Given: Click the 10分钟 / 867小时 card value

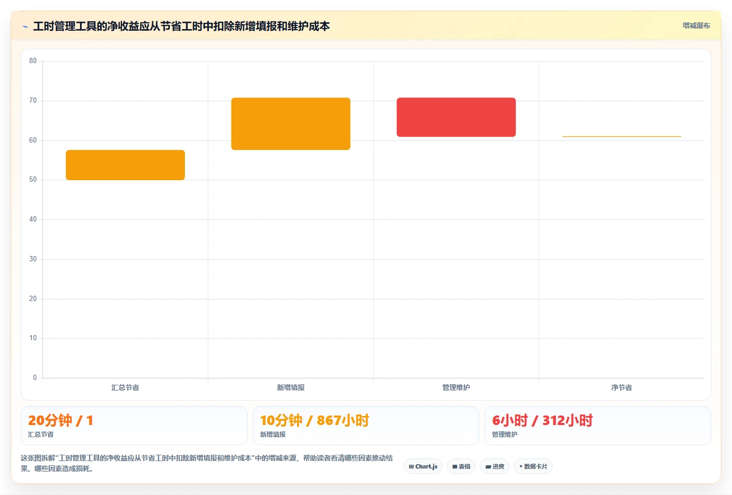Looking at the screenshot, I should coord(314,420).
